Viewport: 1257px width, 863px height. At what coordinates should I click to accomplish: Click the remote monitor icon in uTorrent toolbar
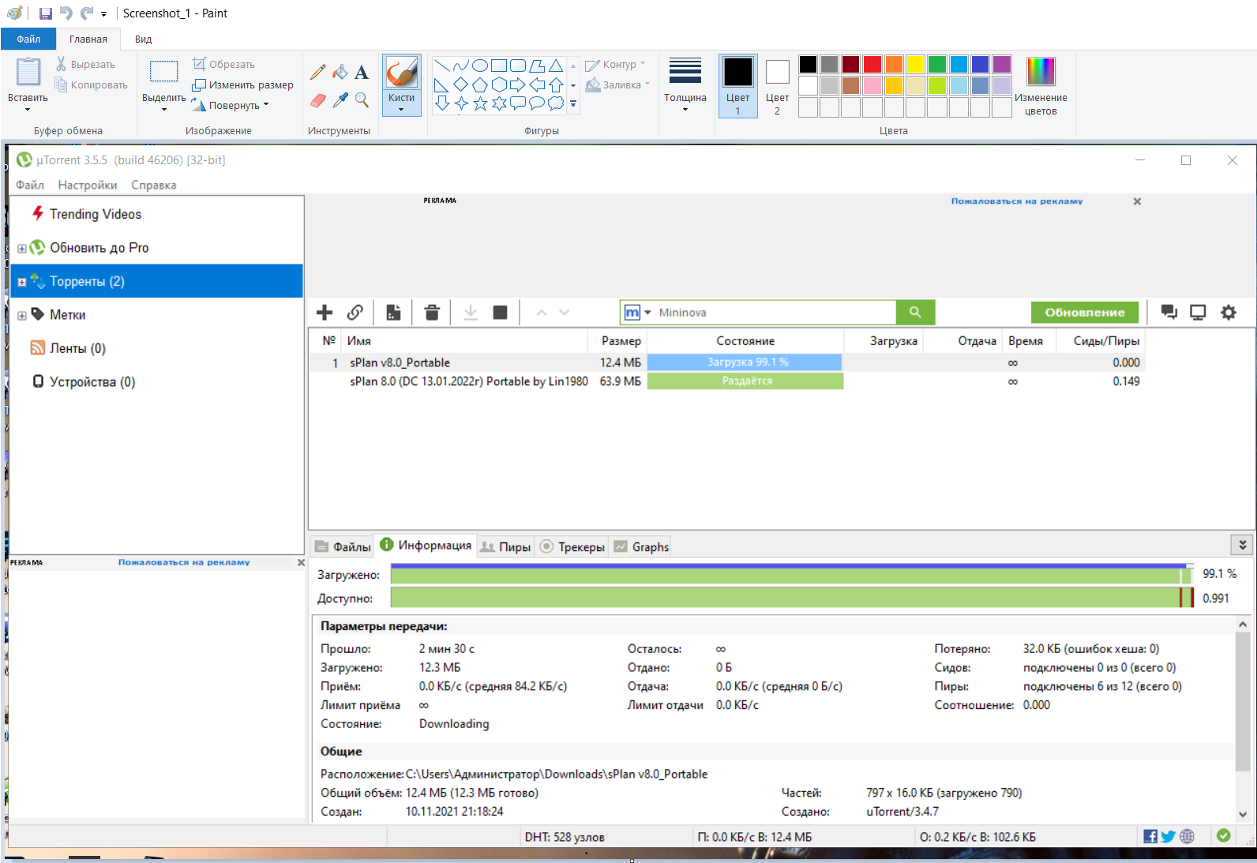[x=1198, y=313]
